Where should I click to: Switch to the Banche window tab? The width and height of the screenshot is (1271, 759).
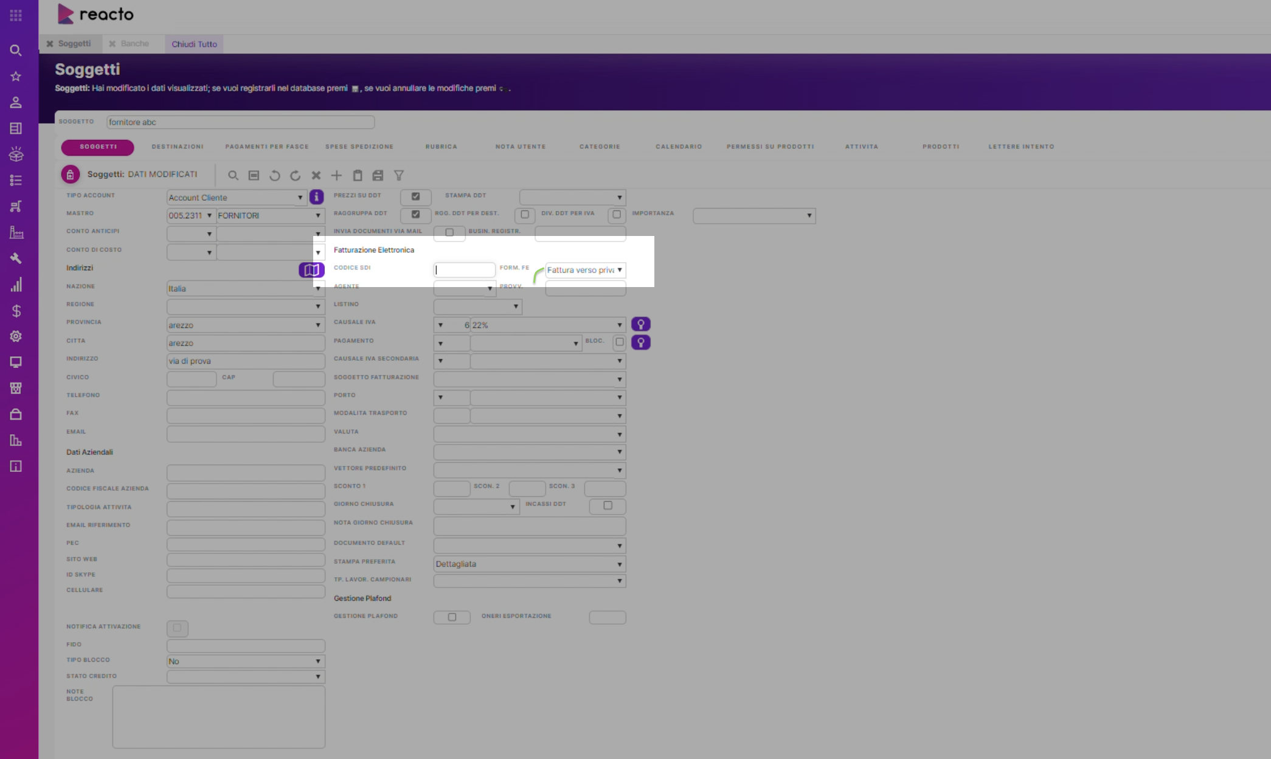click(134, 44)
